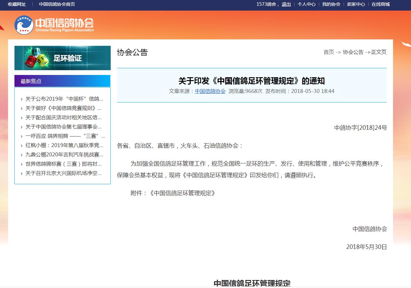Open 卖家中心 menu item

click(356, 4)
